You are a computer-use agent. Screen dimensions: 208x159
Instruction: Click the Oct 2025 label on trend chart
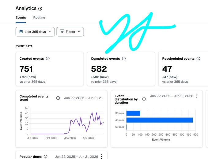(x=51, y=138)
